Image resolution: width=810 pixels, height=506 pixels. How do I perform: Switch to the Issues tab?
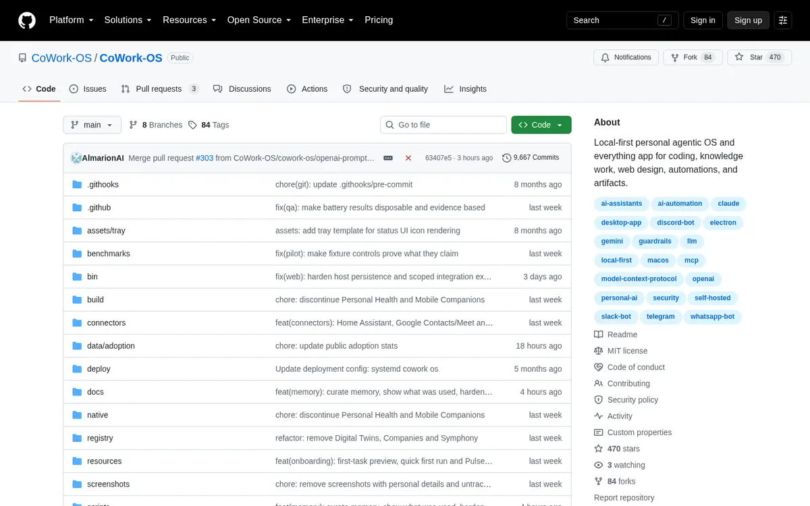[x=88, y=89]
